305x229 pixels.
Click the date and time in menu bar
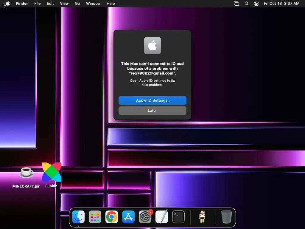coord(281,4)
